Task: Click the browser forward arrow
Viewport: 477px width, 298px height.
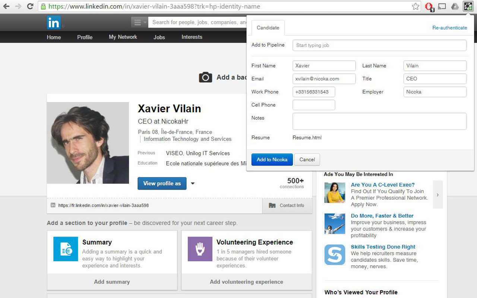Action: 18,6
